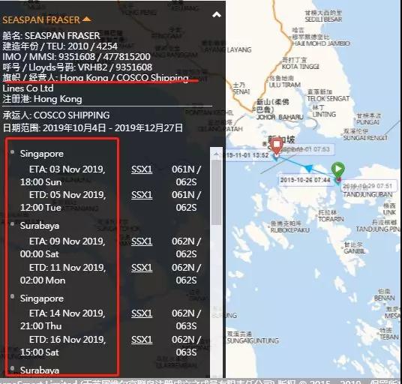Open SSX1 link for Surabaya ETD 11 Nov
The height and width of the screenshot is (384, 402).
click(142, 267)
